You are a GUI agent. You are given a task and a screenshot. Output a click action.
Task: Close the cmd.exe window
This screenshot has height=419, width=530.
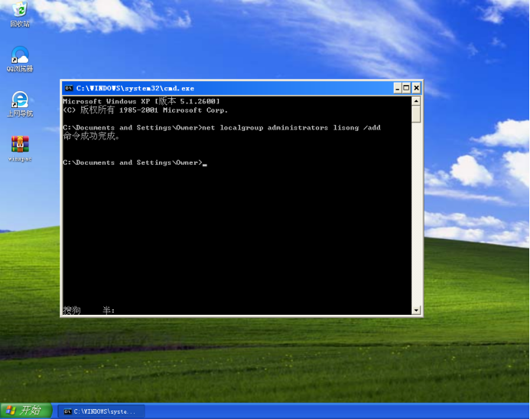416,88
